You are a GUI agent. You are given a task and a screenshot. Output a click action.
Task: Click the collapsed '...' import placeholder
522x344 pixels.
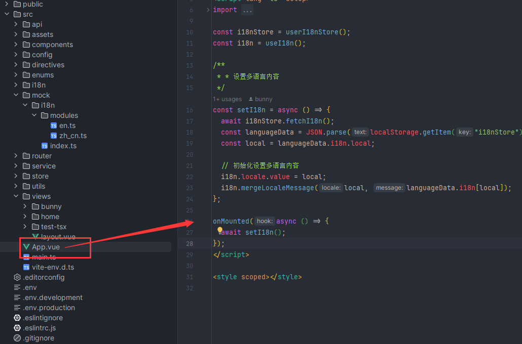tap(247, 10)
